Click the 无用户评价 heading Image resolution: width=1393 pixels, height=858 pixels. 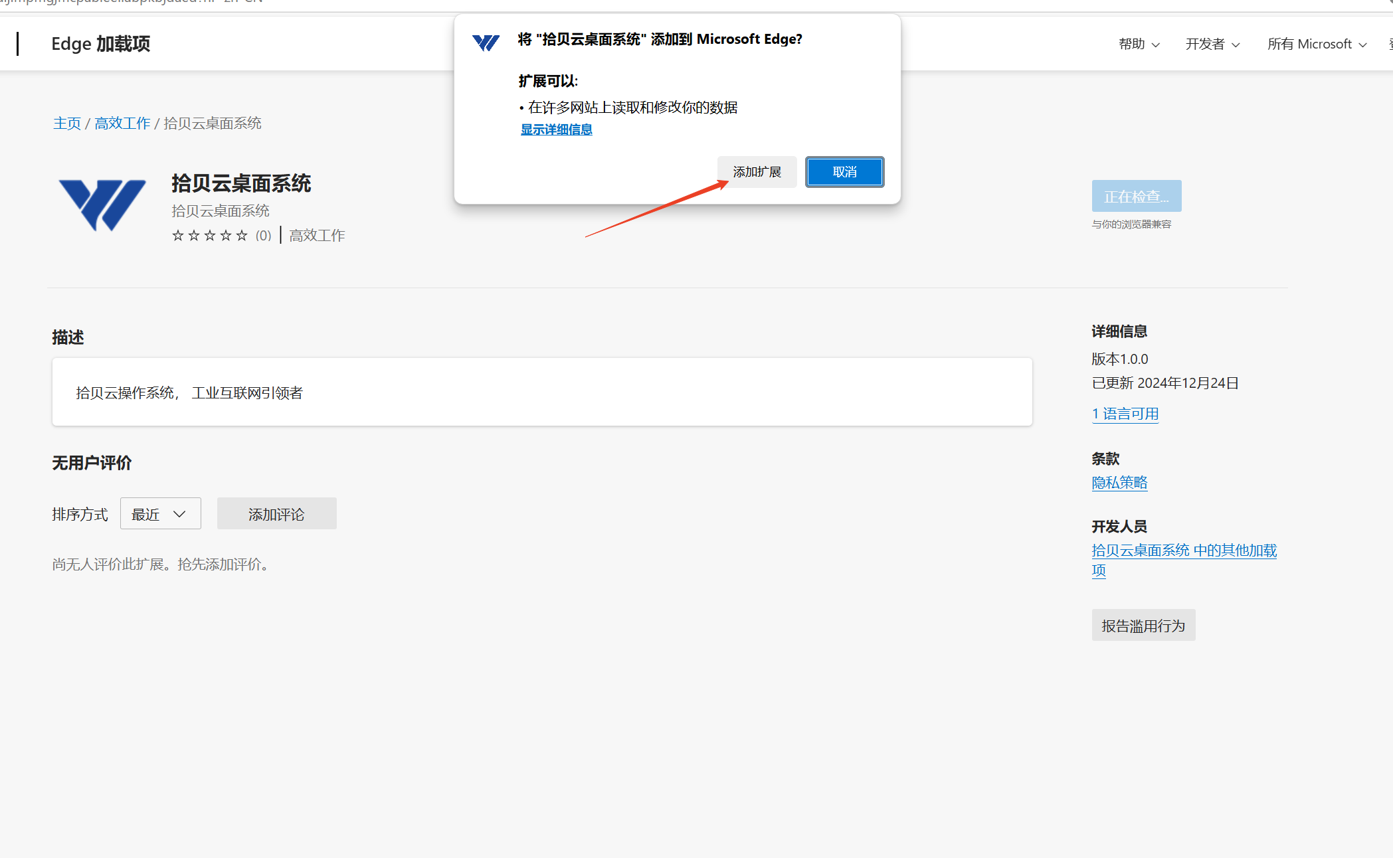[92, 463]
